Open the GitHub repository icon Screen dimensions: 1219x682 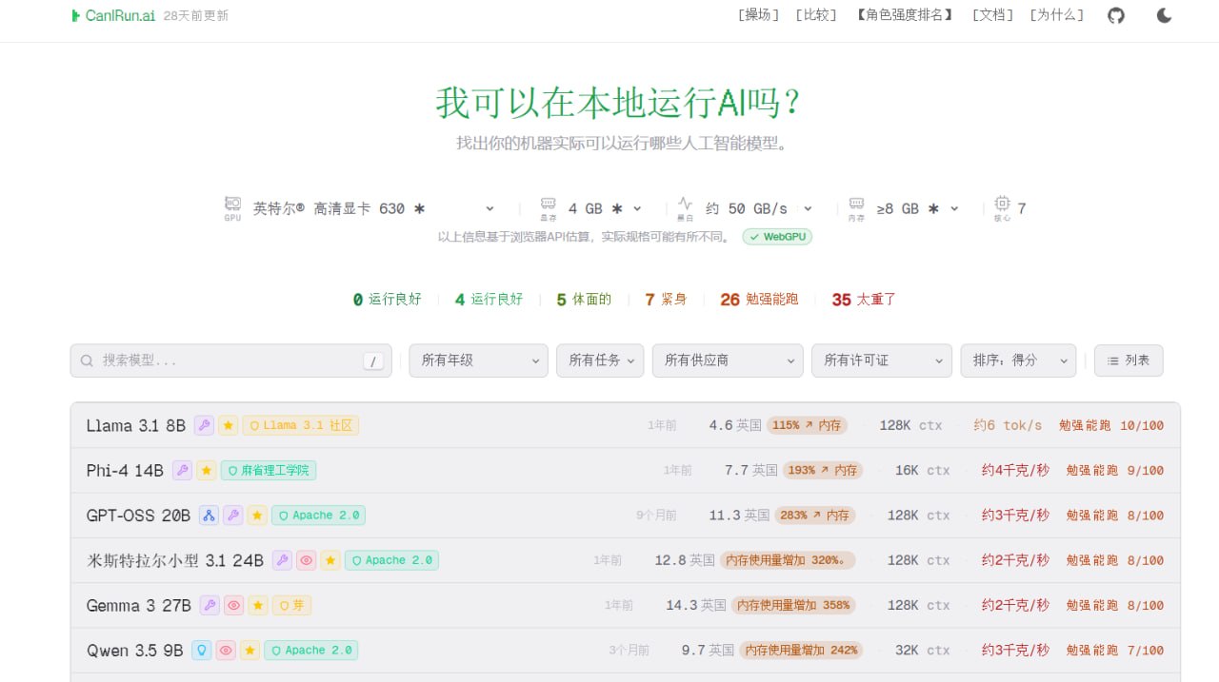tap(1116, 15)
